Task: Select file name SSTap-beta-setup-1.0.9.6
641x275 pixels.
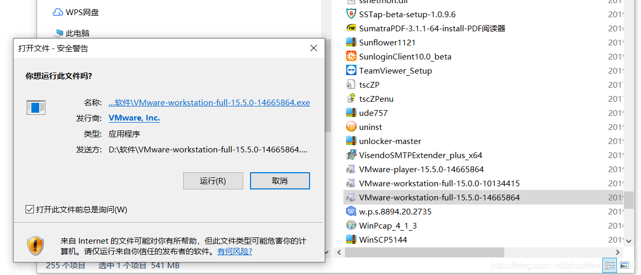Action: tap(407, 14)
